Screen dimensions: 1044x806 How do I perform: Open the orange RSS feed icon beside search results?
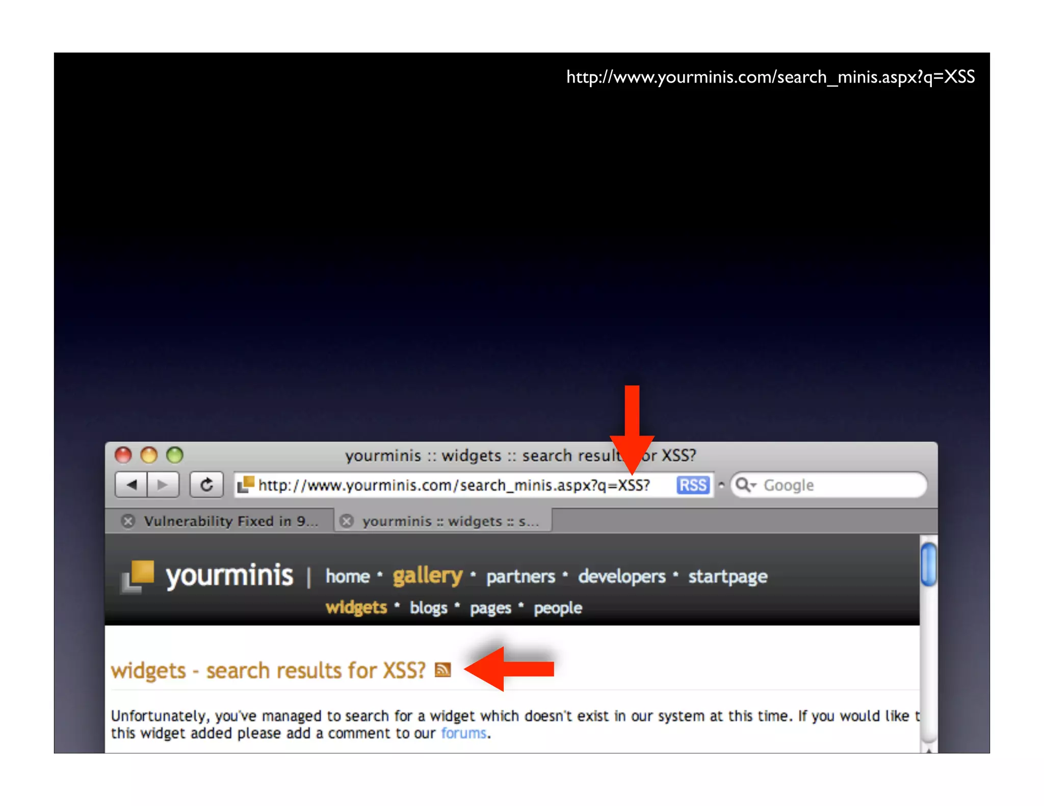click(442, 669)
